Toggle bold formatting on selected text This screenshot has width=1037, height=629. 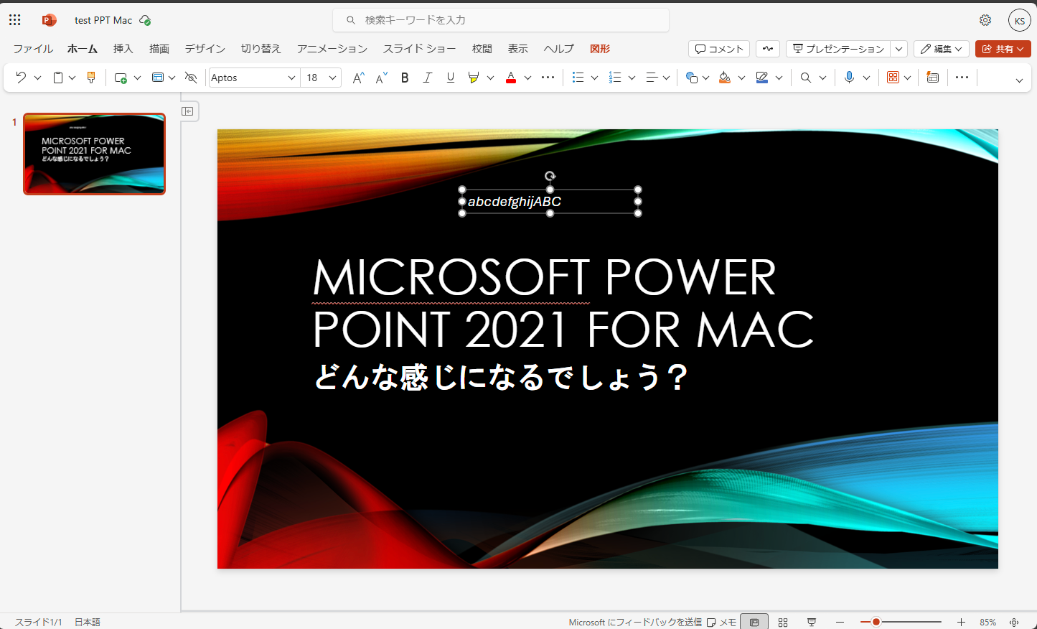[404, 77]
